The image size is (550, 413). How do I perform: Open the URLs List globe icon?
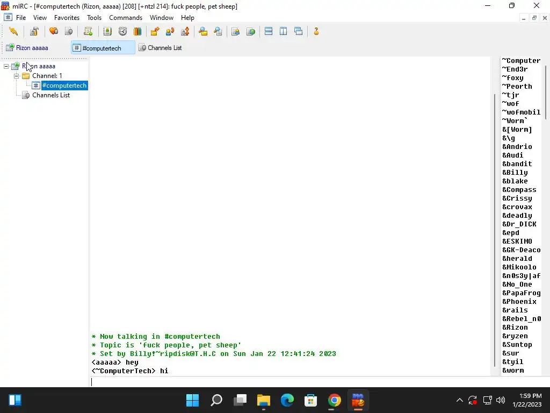pos(251,31)
